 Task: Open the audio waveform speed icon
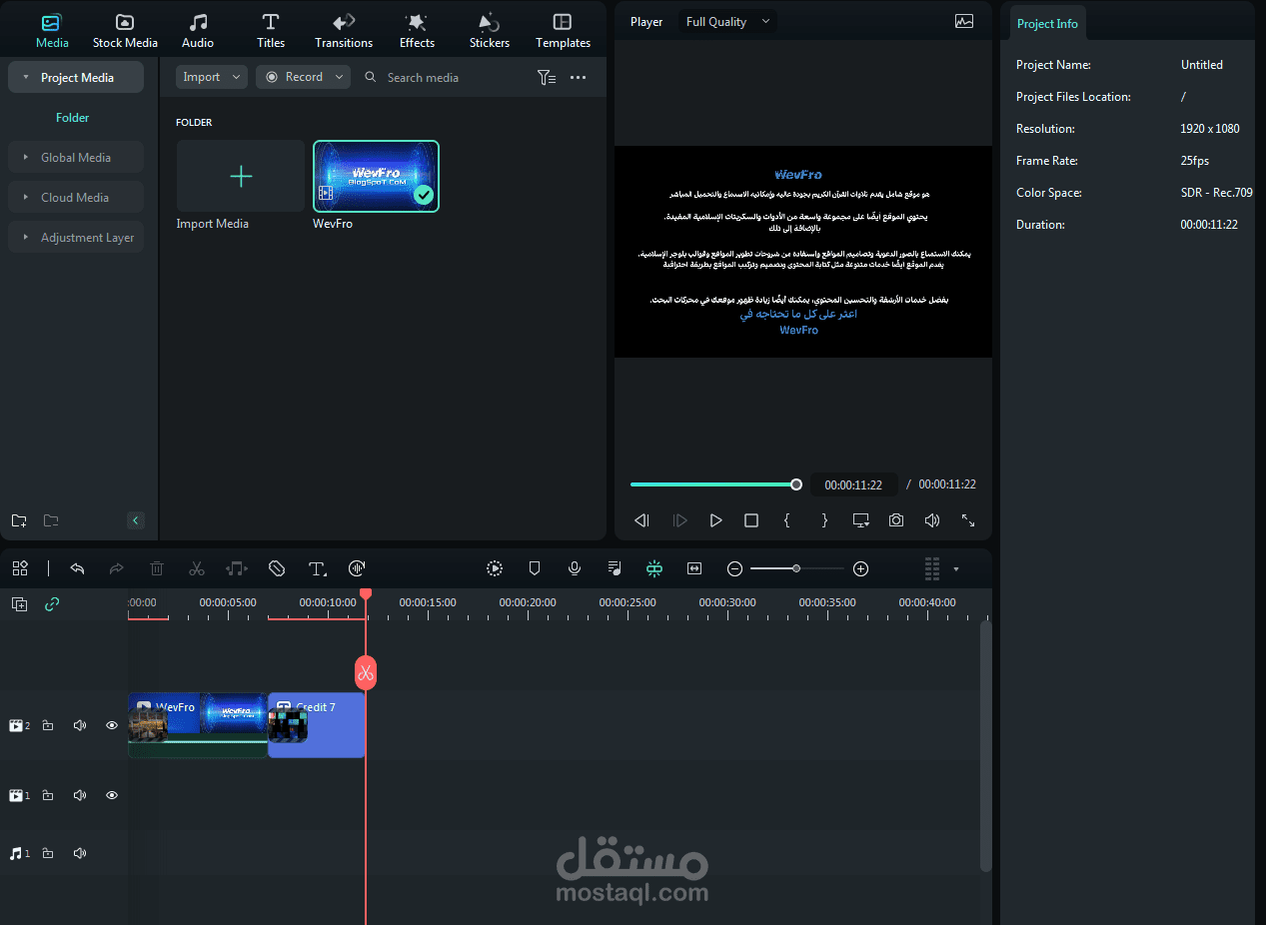357,568
